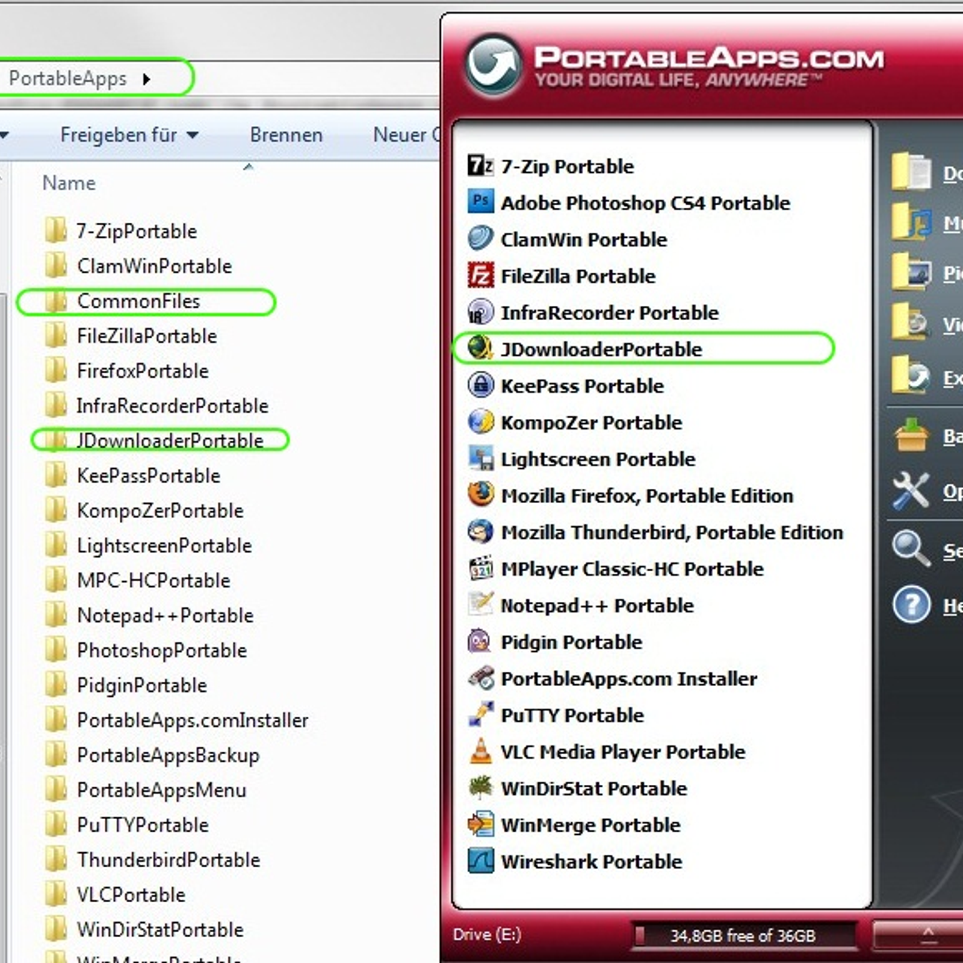
Task: Launch 7-Zip Portable from the menu
Action: pos(550,166)
